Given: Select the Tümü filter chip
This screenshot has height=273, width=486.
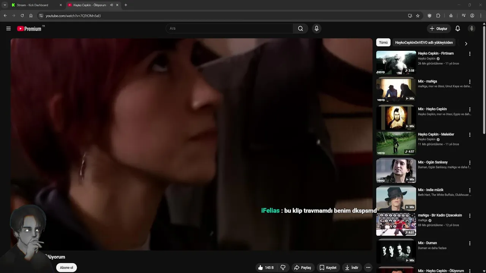Looking at the screenshot, I should [383, 42].
